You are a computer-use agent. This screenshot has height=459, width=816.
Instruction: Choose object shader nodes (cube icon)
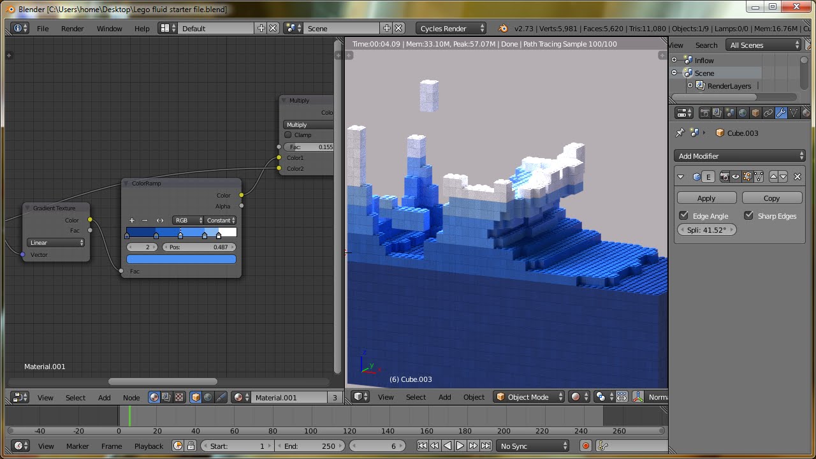tap(196, 397)
